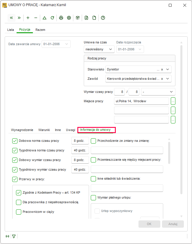Refresh data with the circular arrow icon

[52, 18]
